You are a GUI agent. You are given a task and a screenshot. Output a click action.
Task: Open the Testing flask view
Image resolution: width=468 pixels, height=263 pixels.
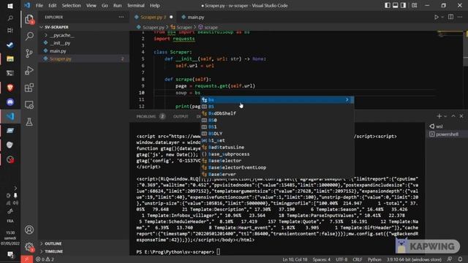(29, 122)
